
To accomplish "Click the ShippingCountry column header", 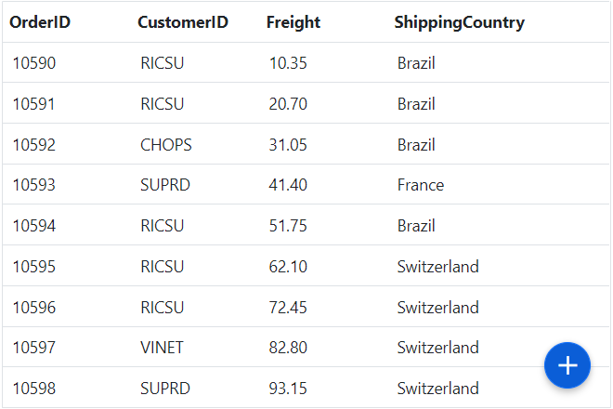I will click(459, 22).
